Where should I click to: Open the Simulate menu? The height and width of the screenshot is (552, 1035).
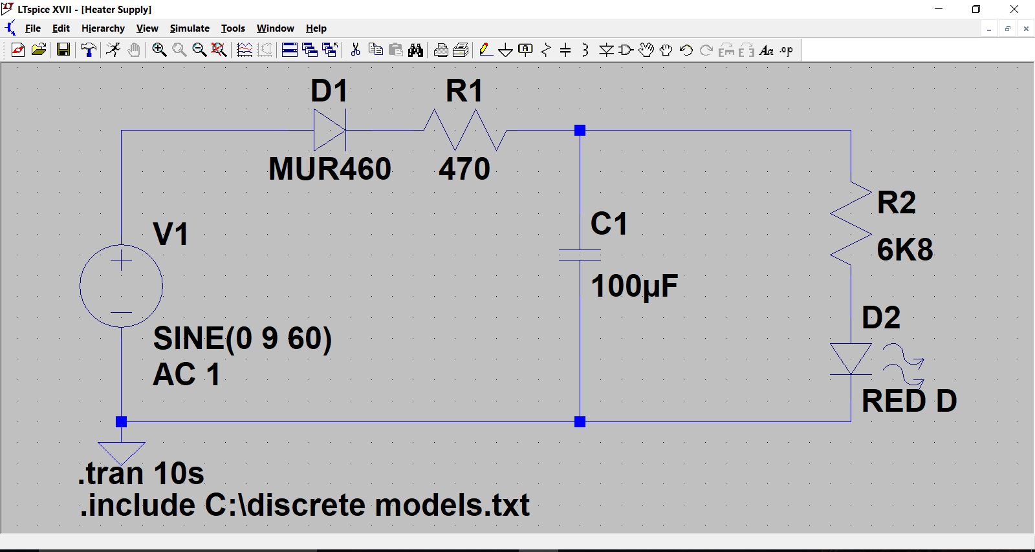coord(190,28)
